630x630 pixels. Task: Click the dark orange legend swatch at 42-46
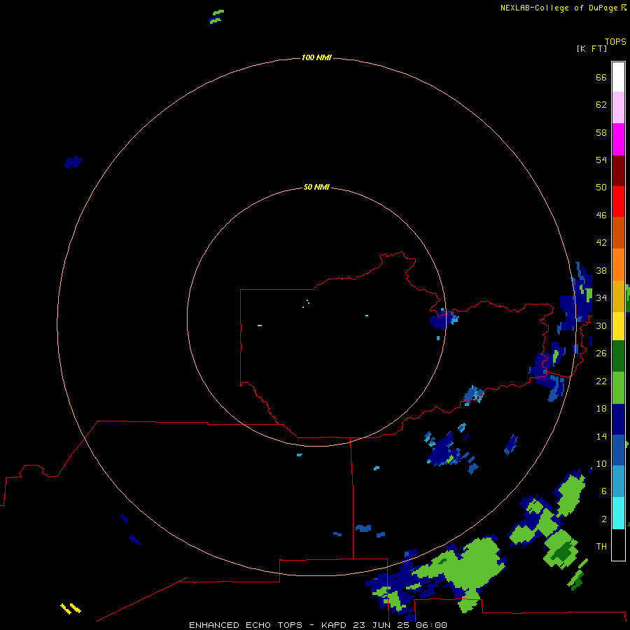tap(618, 232)
